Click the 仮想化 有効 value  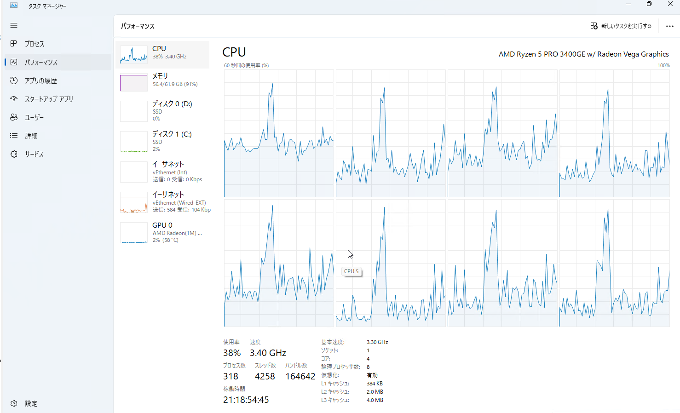pos(372,375)
